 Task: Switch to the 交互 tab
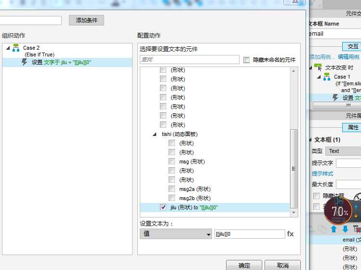pos(353,46)
